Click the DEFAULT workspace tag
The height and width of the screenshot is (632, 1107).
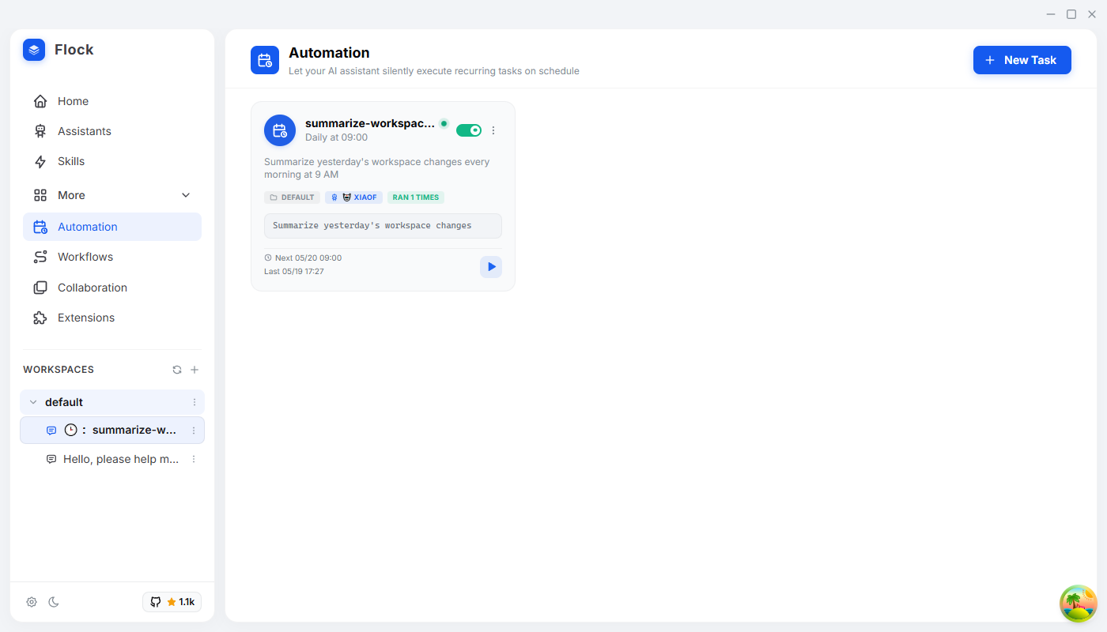click(x=292, y=197)
